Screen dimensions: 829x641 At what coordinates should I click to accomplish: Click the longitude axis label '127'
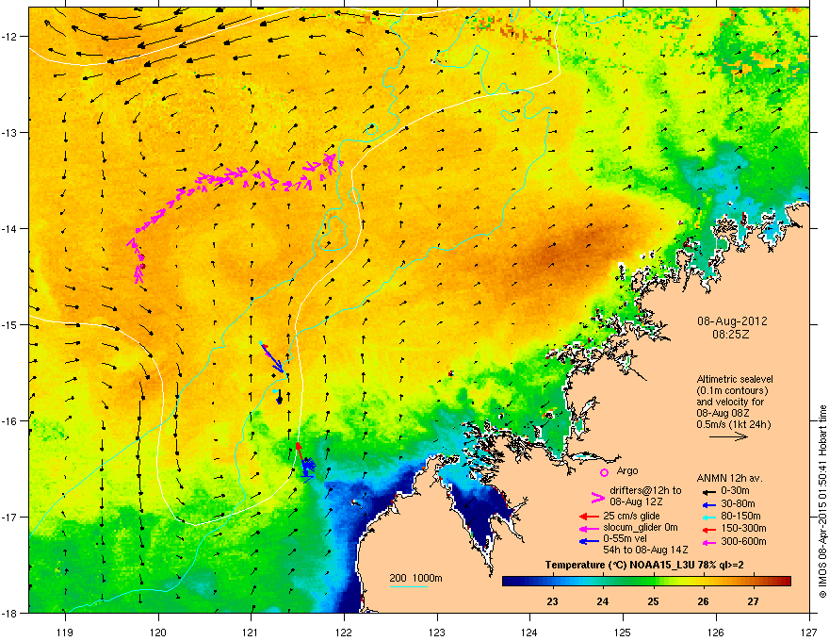click(x=809, y=633)
